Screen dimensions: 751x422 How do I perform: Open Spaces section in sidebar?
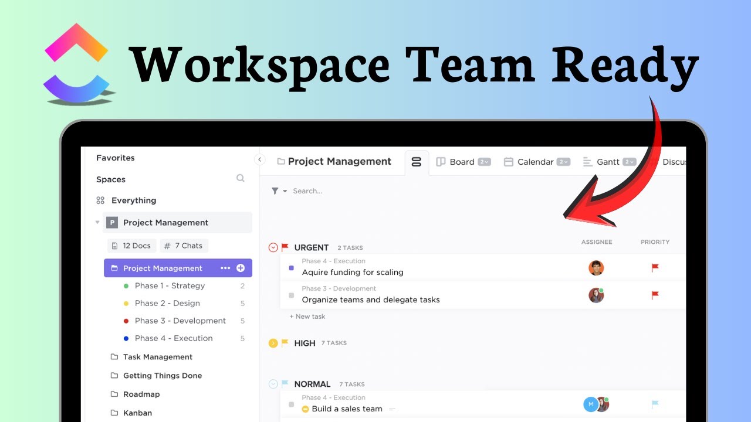tap(111, 179)
